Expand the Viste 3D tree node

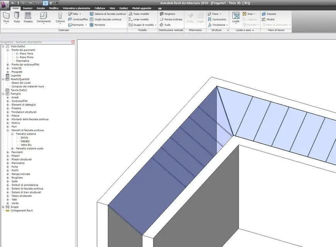(7, 68)
